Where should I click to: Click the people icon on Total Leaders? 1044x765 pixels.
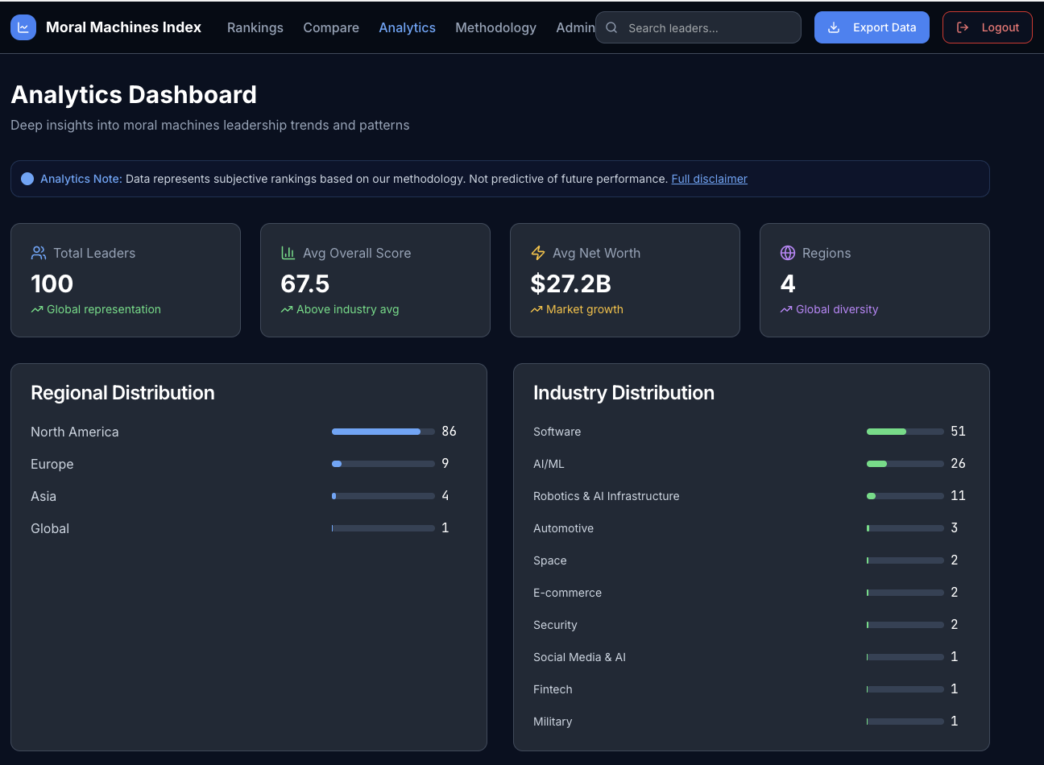pyautogui.click(x=39, y=253)
